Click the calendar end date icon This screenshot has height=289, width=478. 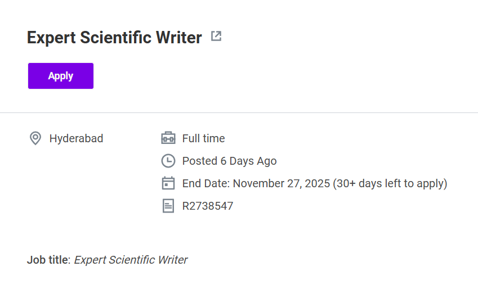(x=168, y=183)
